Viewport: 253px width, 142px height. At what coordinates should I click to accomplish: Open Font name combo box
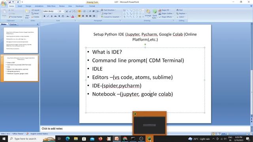click(50, 11)
